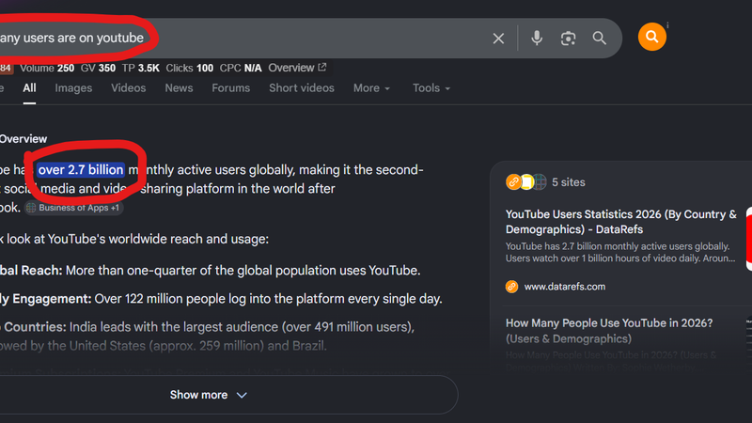Click the external-link icon beside Overview

tap(321, 67)
